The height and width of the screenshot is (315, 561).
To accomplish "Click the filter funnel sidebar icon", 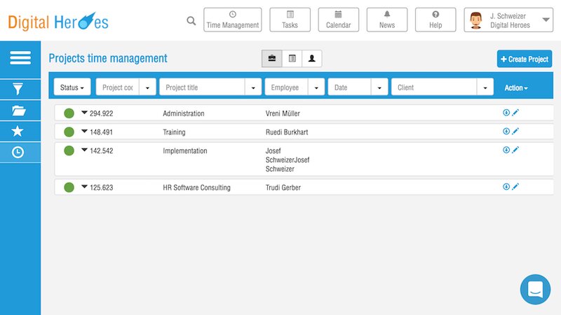I will (x=19, y=89).
